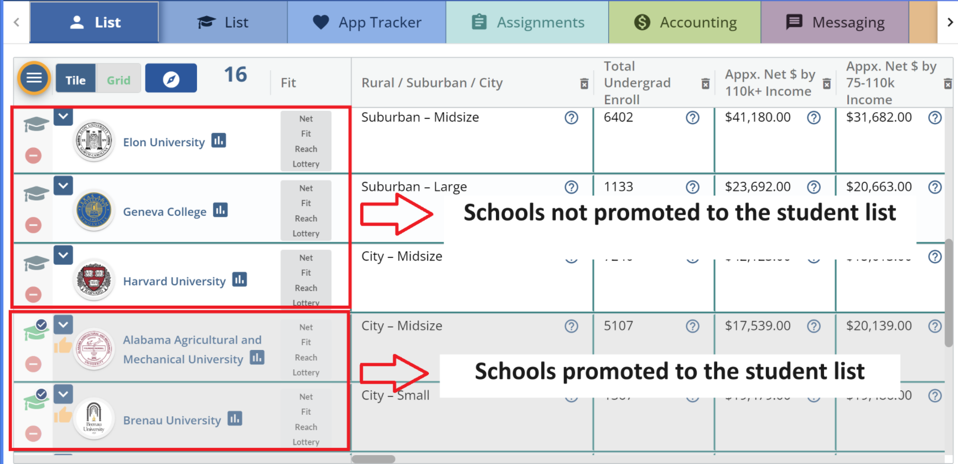The width and height of the screenshot is (958, 464).
Task: Expand Alabama Agricultural and Mechanical row dropdown
Action: point(63,324)
